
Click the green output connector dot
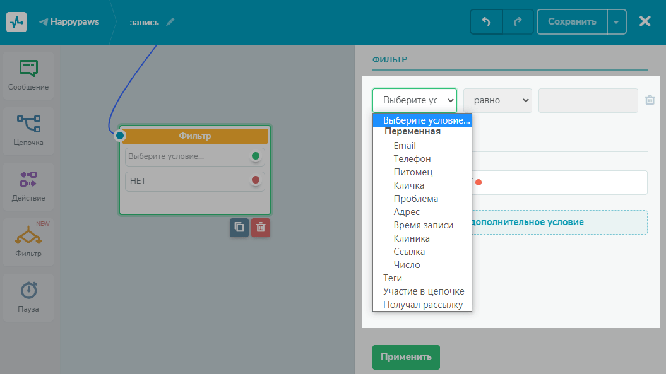click(256, 156)
